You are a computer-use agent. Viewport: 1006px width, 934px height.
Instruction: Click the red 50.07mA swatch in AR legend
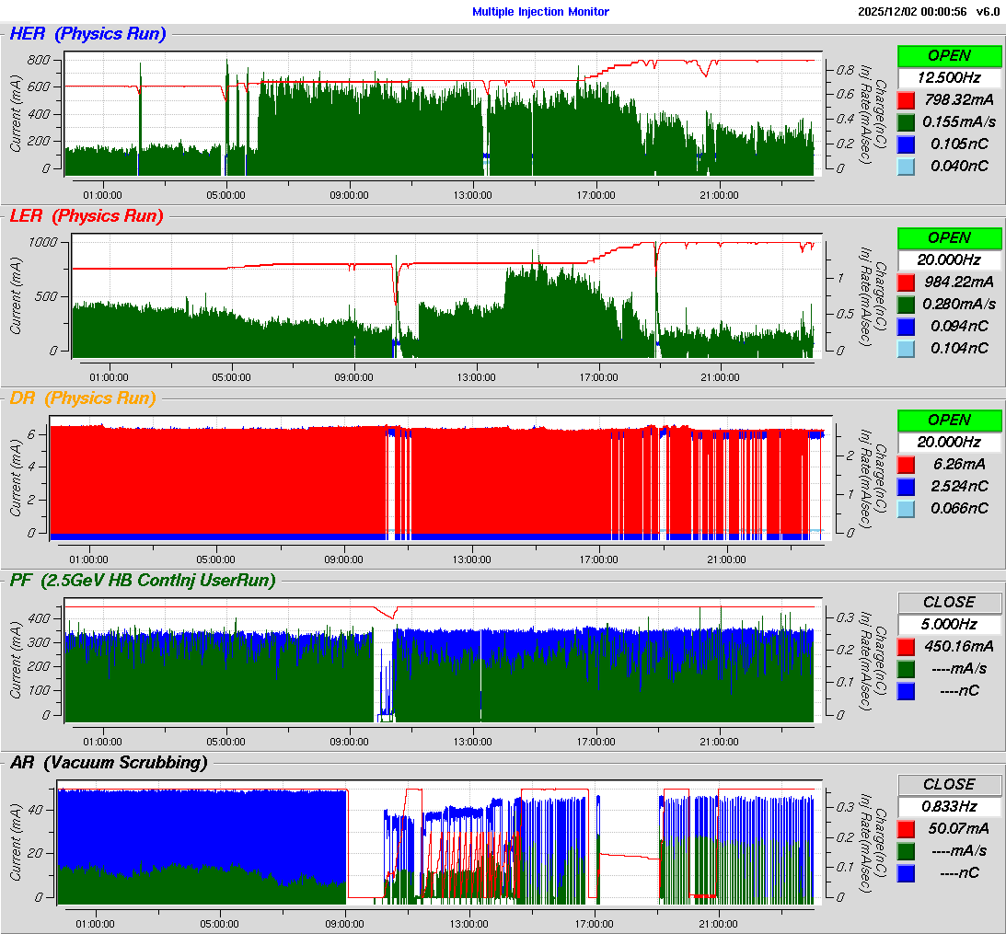907,828
